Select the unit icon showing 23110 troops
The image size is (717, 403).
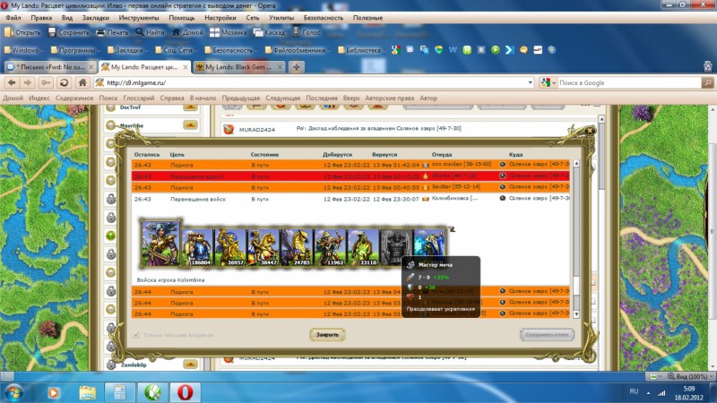363,247
